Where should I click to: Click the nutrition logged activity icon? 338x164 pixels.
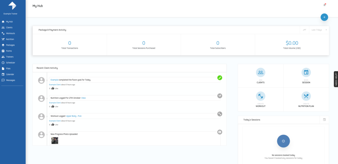220,96
